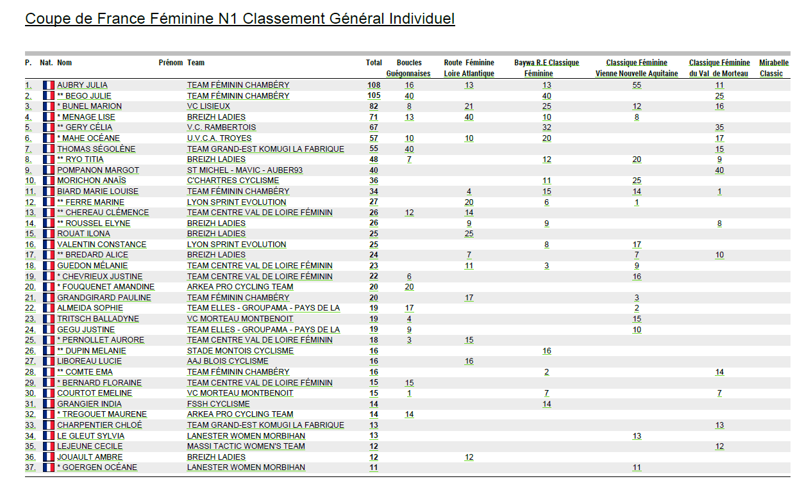This screenshot has width=804, height=479.
Task: Open rider link ROUAT ILONA
Action: (x=83, y=234)
